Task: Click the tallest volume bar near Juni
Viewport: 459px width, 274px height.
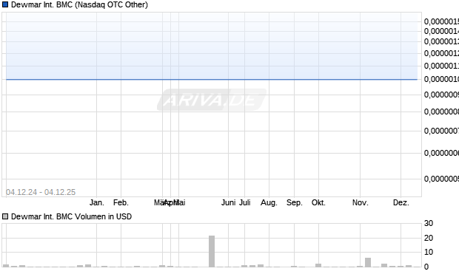Action: [212, 251]
